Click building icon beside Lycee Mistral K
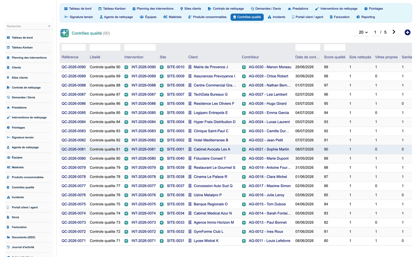This screenshot has width=416, height=257. click(190, 241)
